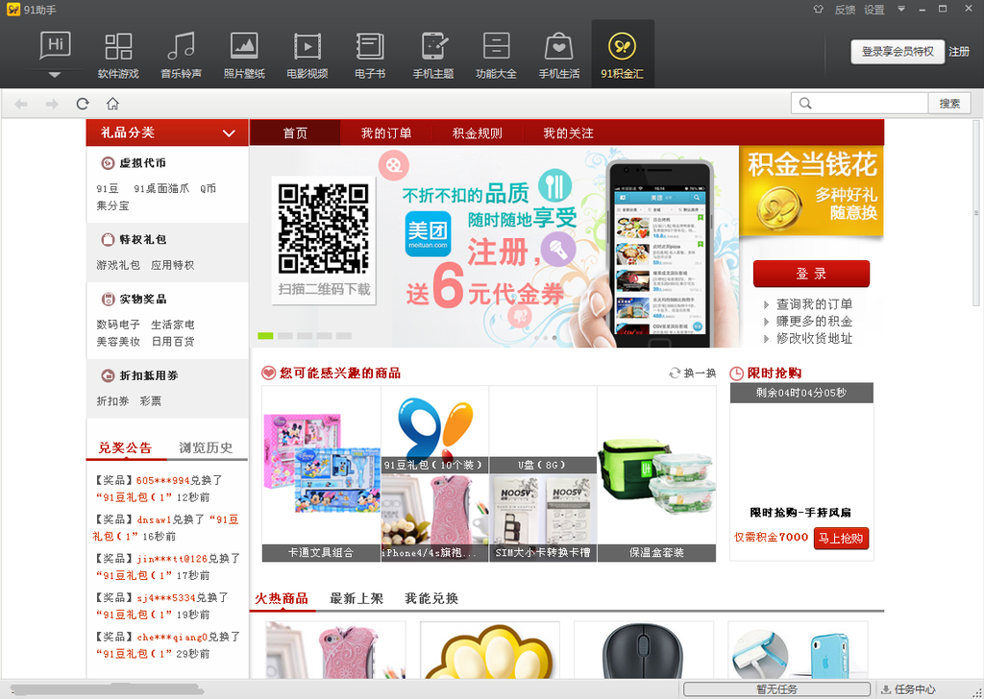The height and width of the screenshot is (699, 984).
Task: Open the 我的关注 tab
Action: click(568, 133)
